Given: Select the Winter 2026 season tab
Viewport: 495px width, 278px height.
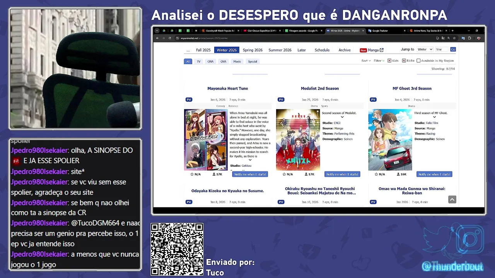Looking at the screenshot, I should [x=227, y=50].
